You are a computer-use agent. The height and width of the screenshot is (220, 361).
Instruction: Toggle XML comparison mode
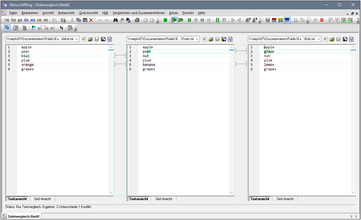coord(274,20)
